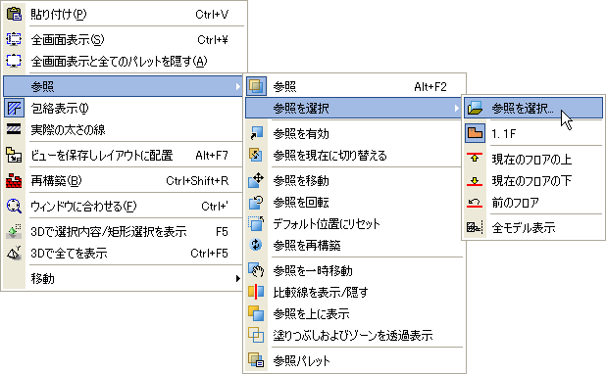Click the 前のフロア return-arrow icon
Screen dimensions: 607x374
[475, 202]
